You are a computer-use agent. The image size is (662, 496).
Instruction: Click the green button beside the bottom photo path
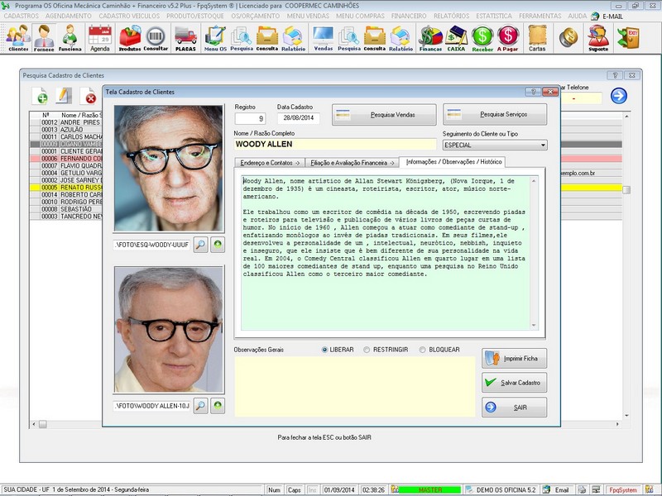pyautogui.click(x=218, y=406)
